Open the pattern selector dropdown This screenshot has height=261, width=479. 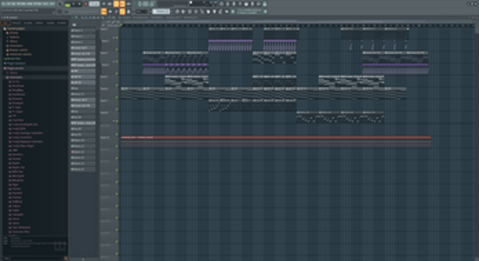coord(162,12)
